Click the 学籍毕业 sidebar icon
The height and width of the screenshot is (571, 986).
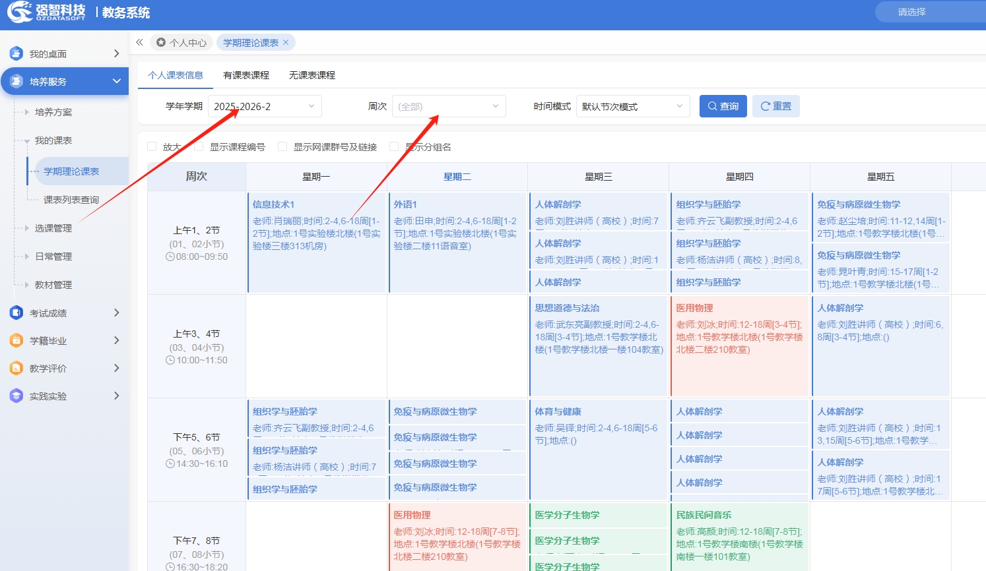tap(16, 340)
